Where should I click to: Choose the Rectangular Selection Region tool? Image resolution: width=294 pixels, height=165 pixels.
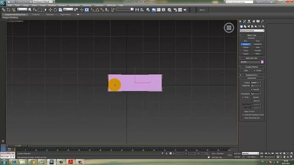tap(40, 10)
